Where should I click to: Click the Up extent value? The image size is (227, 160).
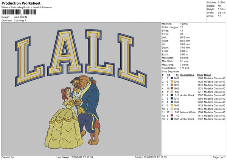click(185, 44)
